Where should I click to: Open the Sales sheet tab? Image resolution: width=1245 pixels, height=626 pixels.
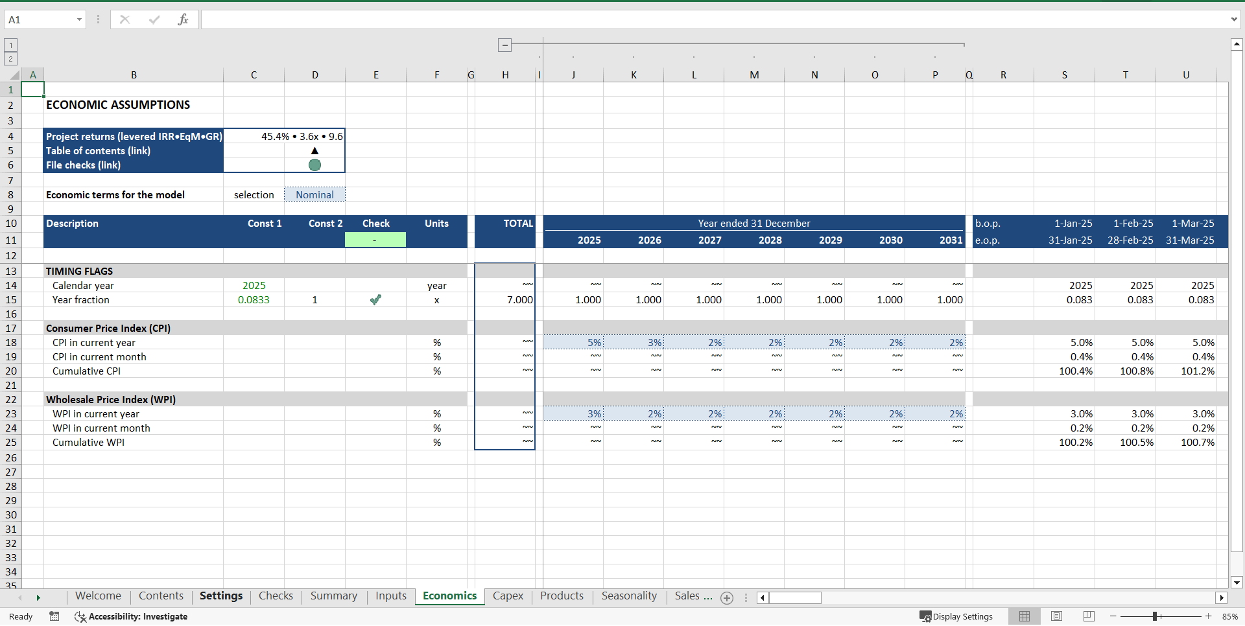(692, 596)
